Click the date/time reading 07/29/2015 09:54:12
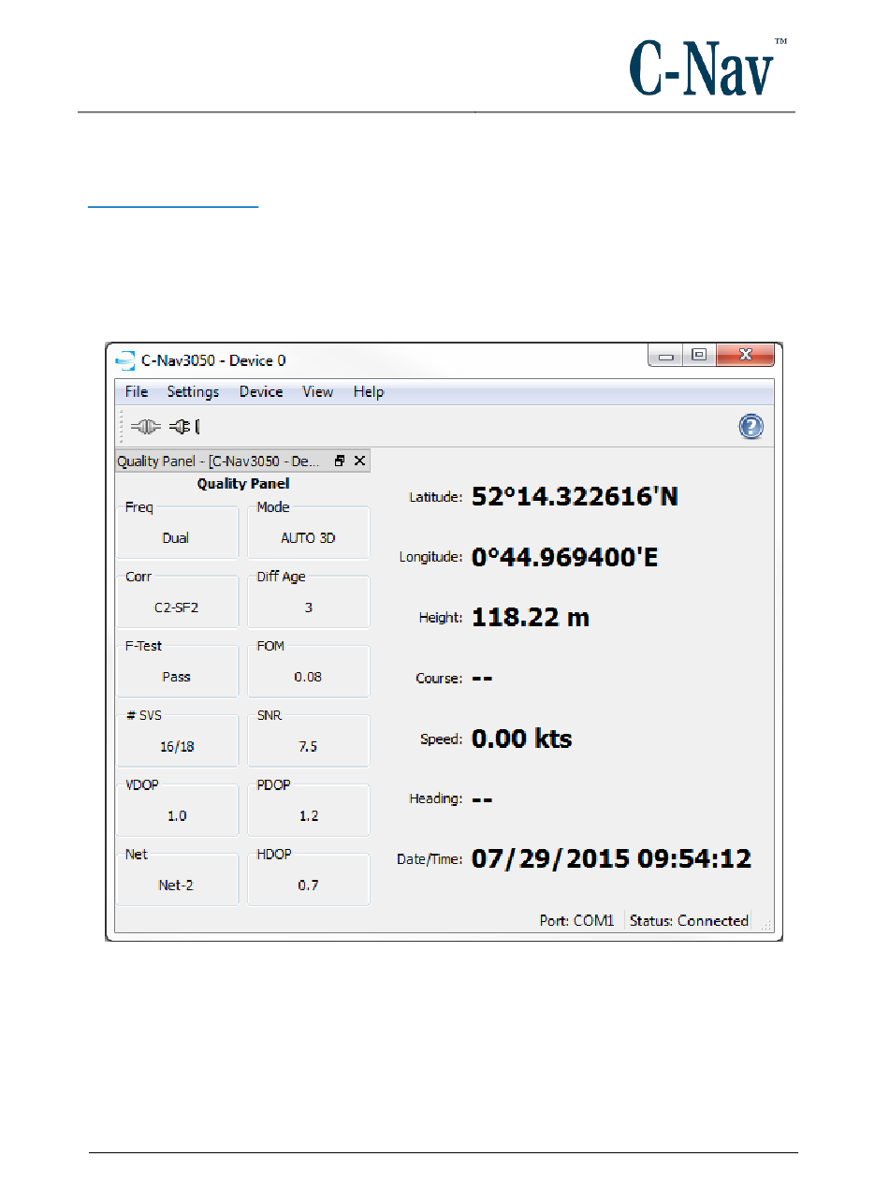This screenshot has height=1186, width=889. [x=611, y=858]
